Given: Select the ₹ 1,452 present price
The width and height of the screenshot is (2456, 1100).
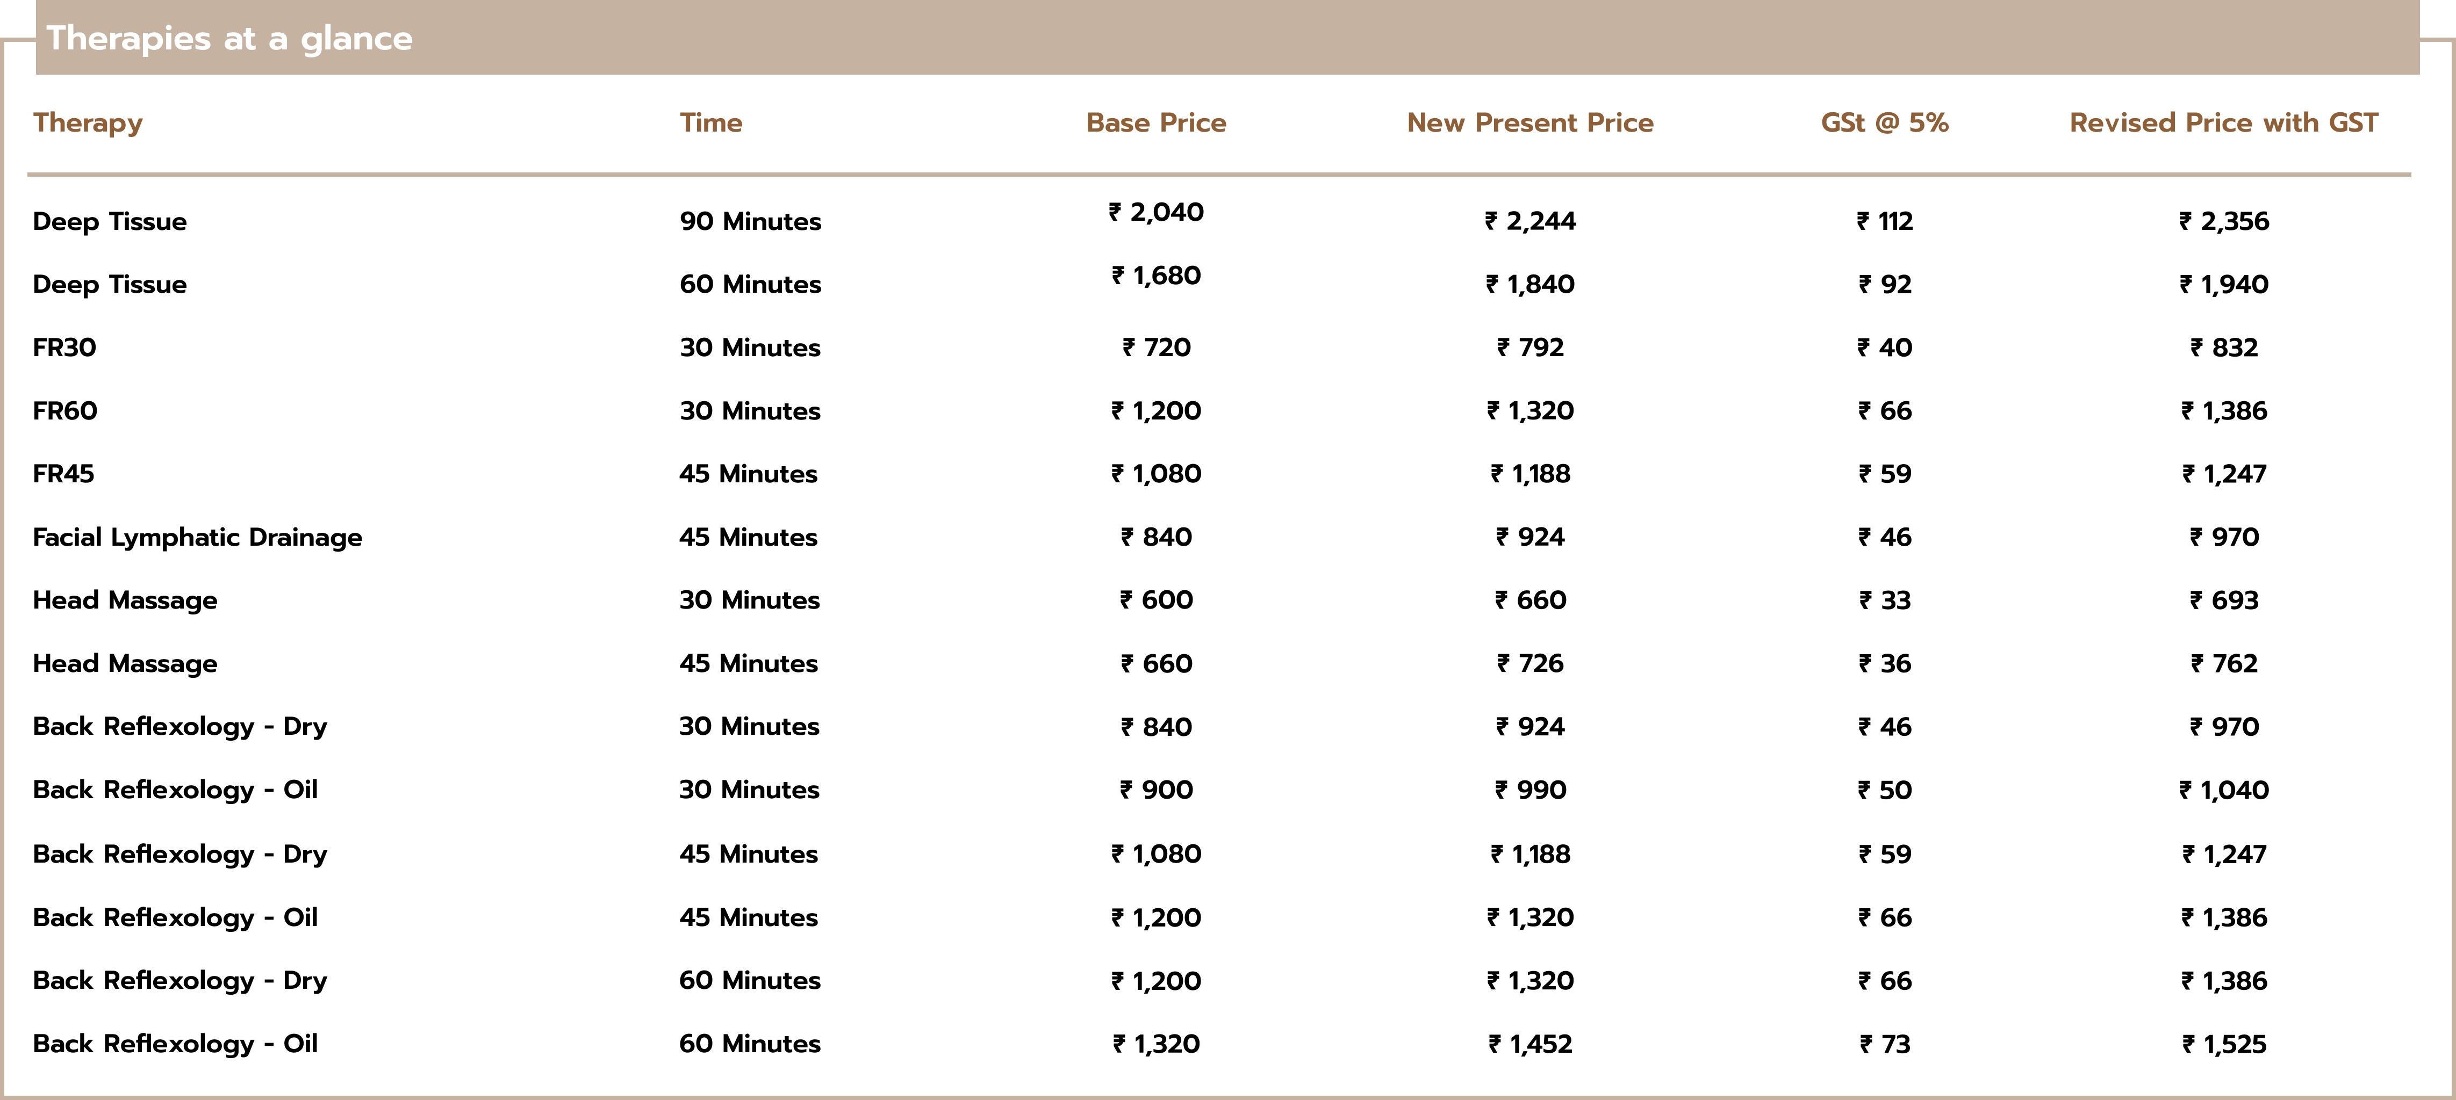Looking at the screenshot, I should pyautogui.click(x=1529, y=1044).
